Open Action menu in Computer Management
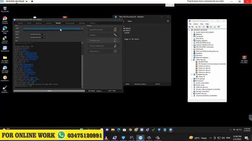This screenshot has width=252, height=141. [196, 24]
